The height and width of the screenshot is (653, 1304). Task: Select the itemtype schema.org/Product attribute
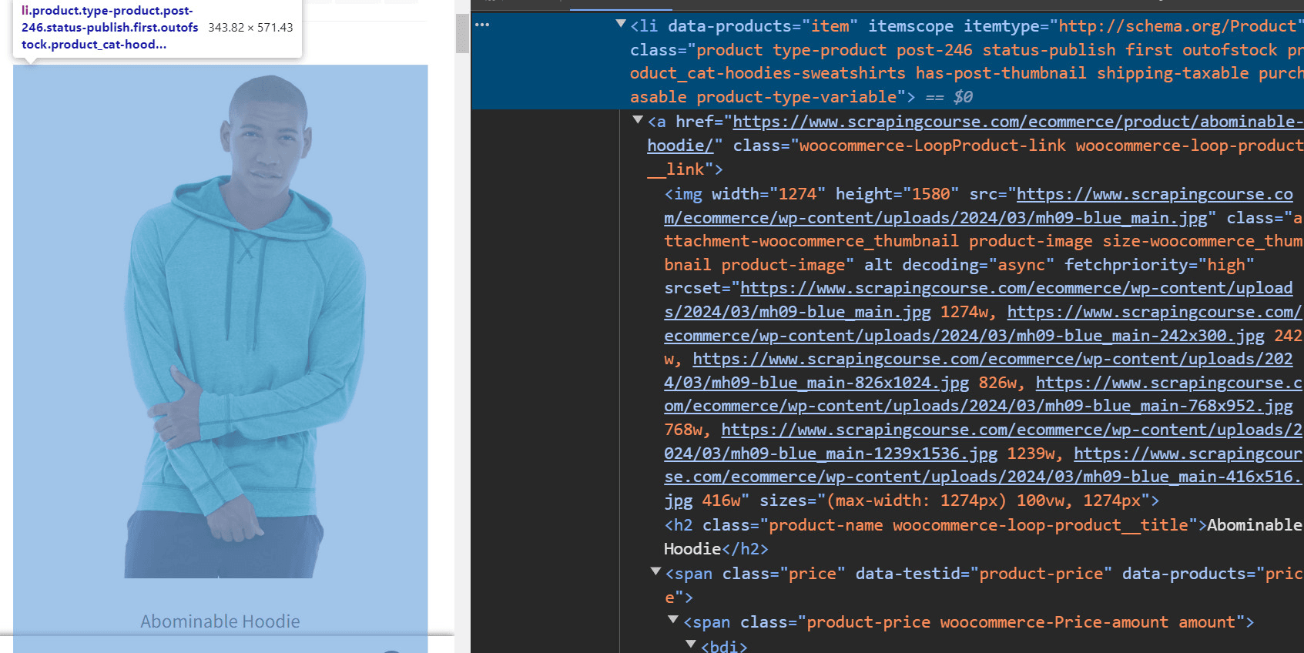[1133, 26]
